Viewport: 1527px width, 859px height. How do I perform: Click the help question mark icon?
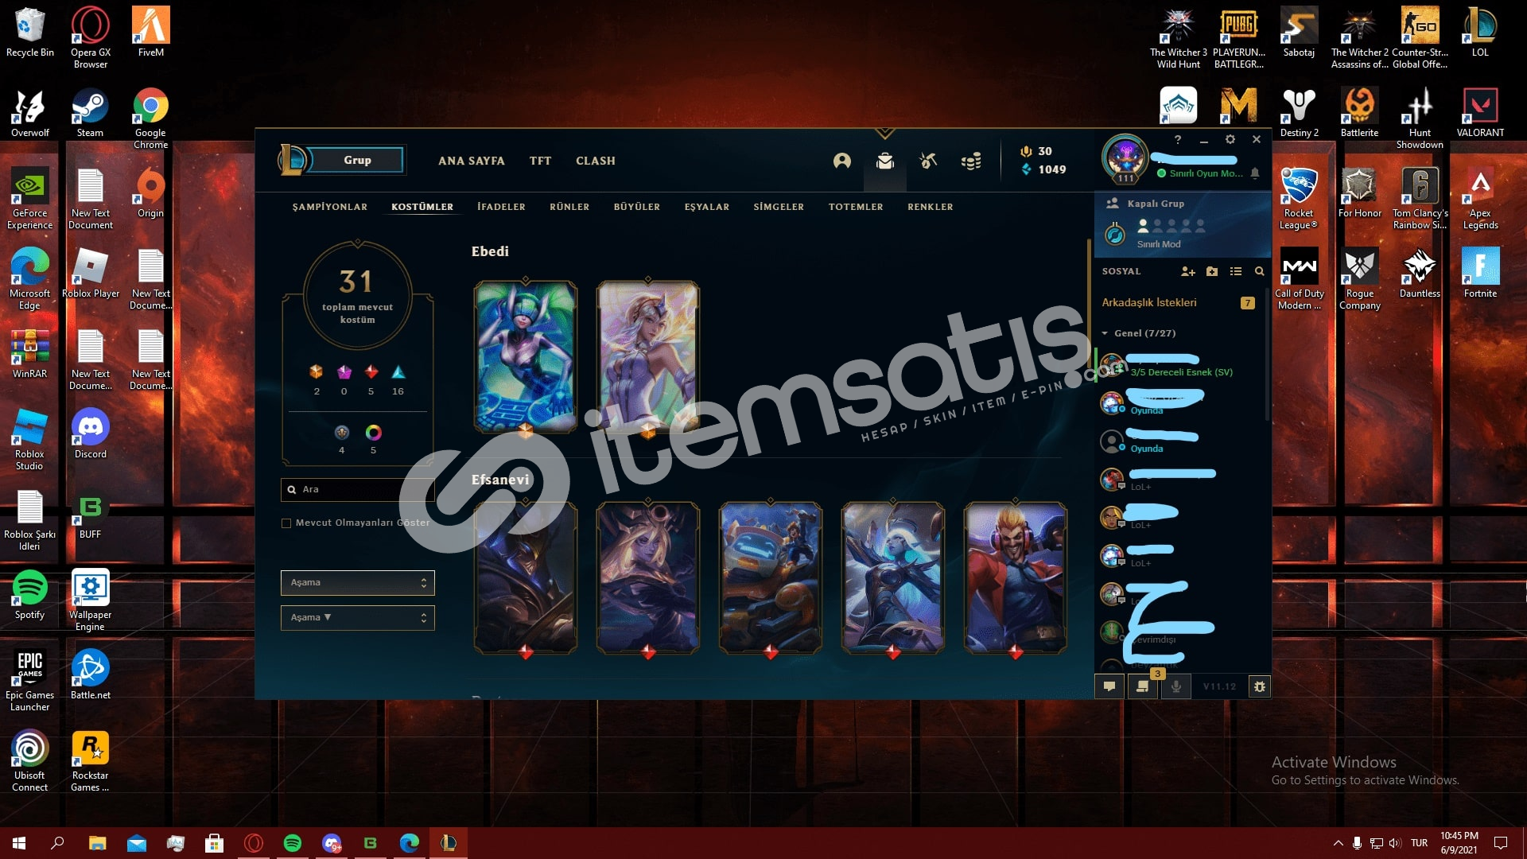click(x=1178, y=139)
